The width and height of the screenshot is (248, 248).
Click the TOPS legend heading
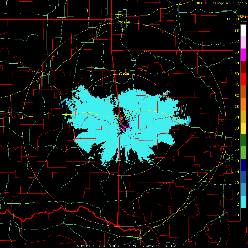pyautogui.click(x=242, y=16)
